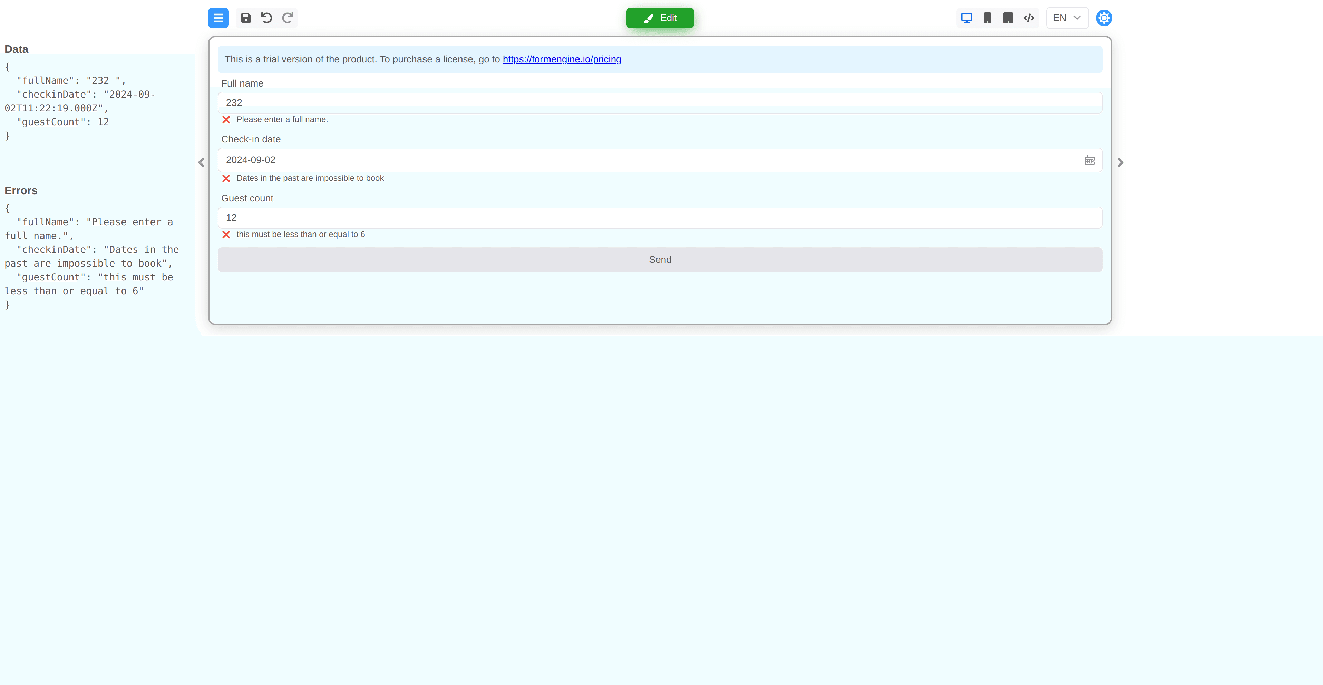Expand the right panel with the chevron
Image resolution: width=1323 pixels, height=685 pixels.
click(1120, 162)
